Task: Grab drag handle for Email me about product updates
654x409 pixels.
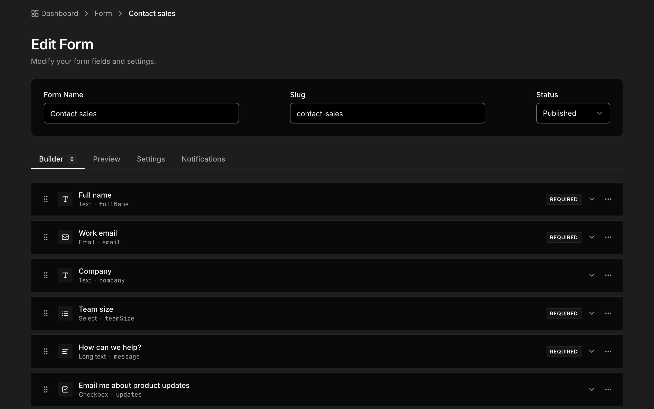Action: [x=46, y=390]
